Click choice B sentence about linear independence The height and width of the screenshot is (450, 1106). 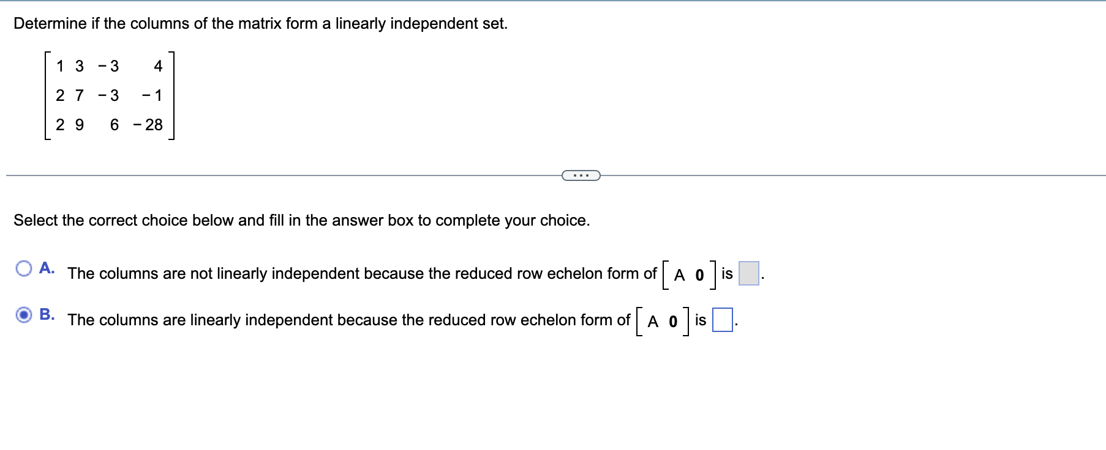(349, 320)
